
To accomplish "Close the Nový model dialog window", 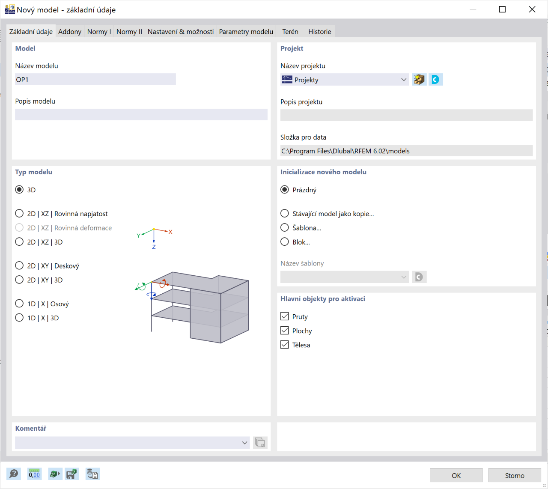I will coord(532,9).
